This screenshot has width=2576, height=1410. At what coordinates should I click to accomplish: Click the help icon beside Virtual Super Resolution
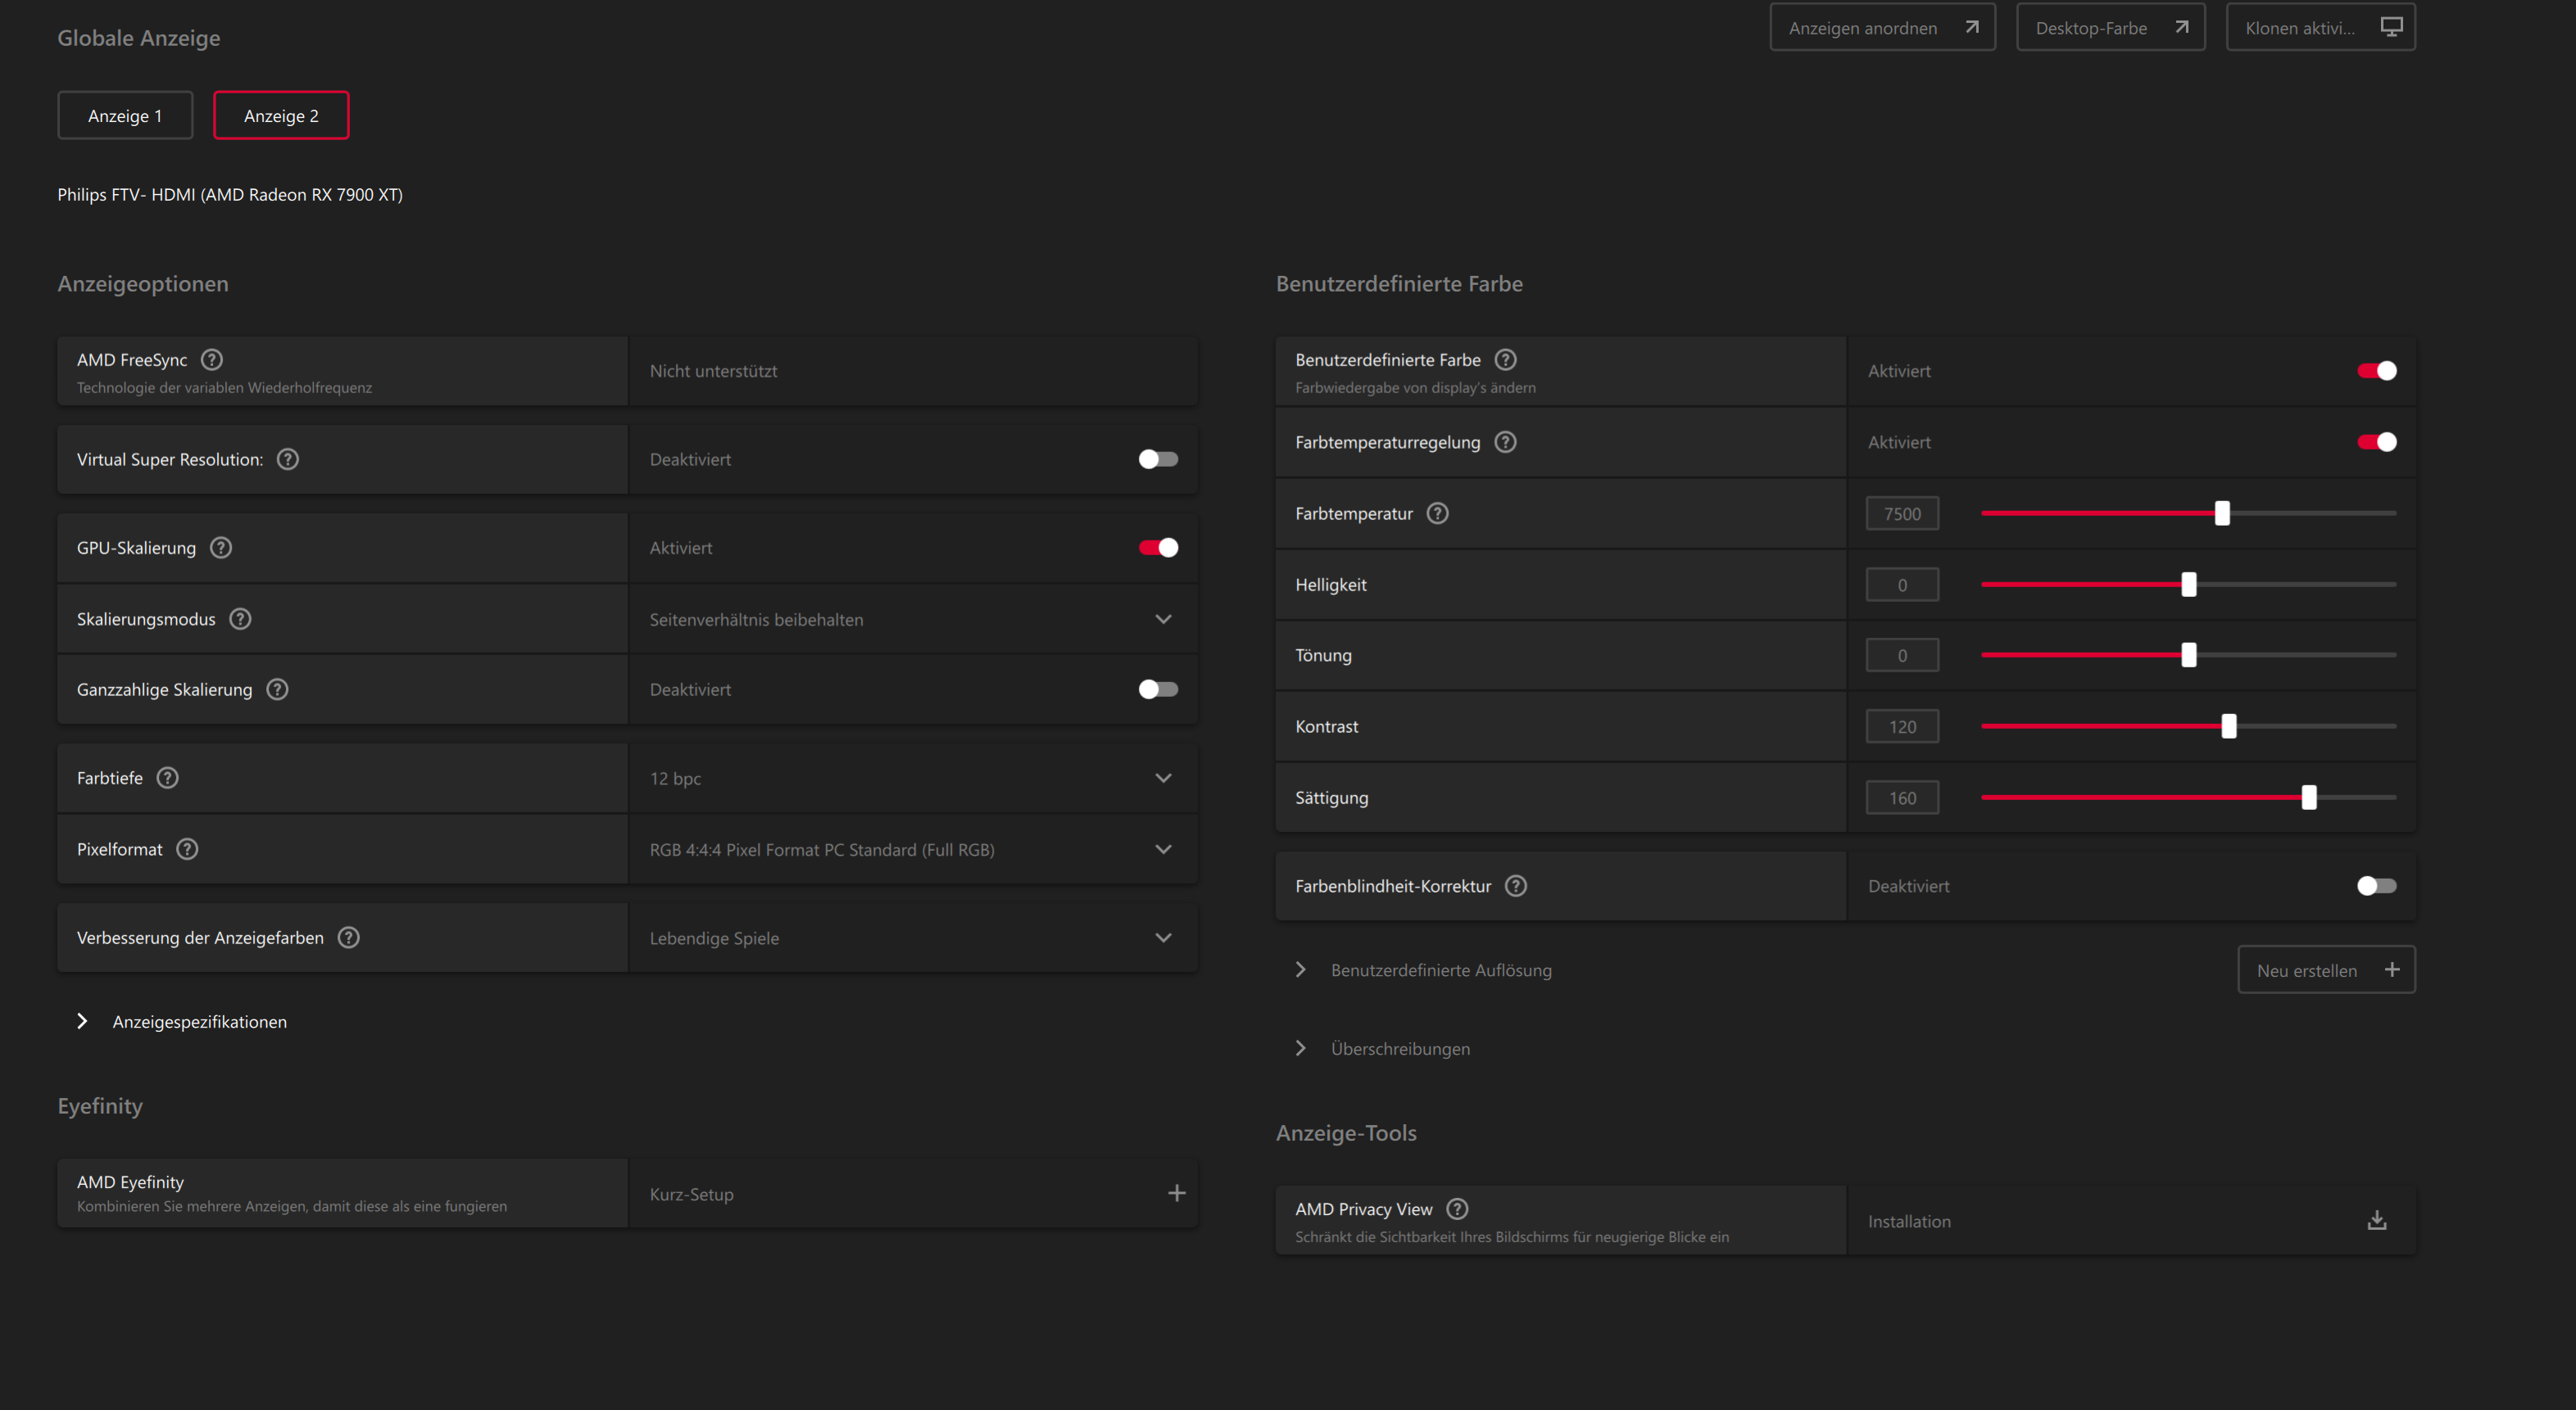click(x=287, y=459)
